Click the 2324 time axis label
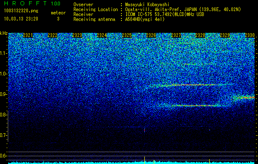 point(102,35)
